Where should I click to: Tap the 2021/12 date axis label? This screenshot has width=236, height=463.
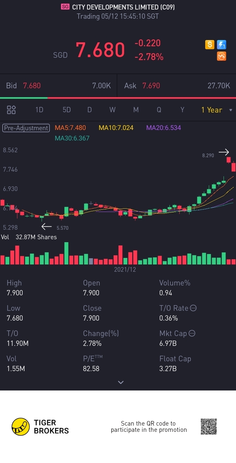click(x=125, y=270)
